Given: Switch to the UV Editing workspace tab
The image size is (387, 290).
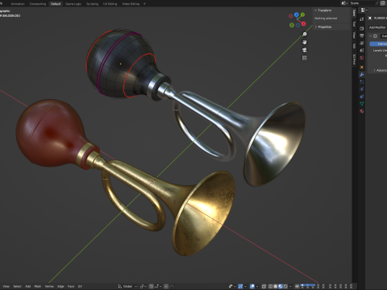Looking at the screenshot, I should click(x=110, y=4).
